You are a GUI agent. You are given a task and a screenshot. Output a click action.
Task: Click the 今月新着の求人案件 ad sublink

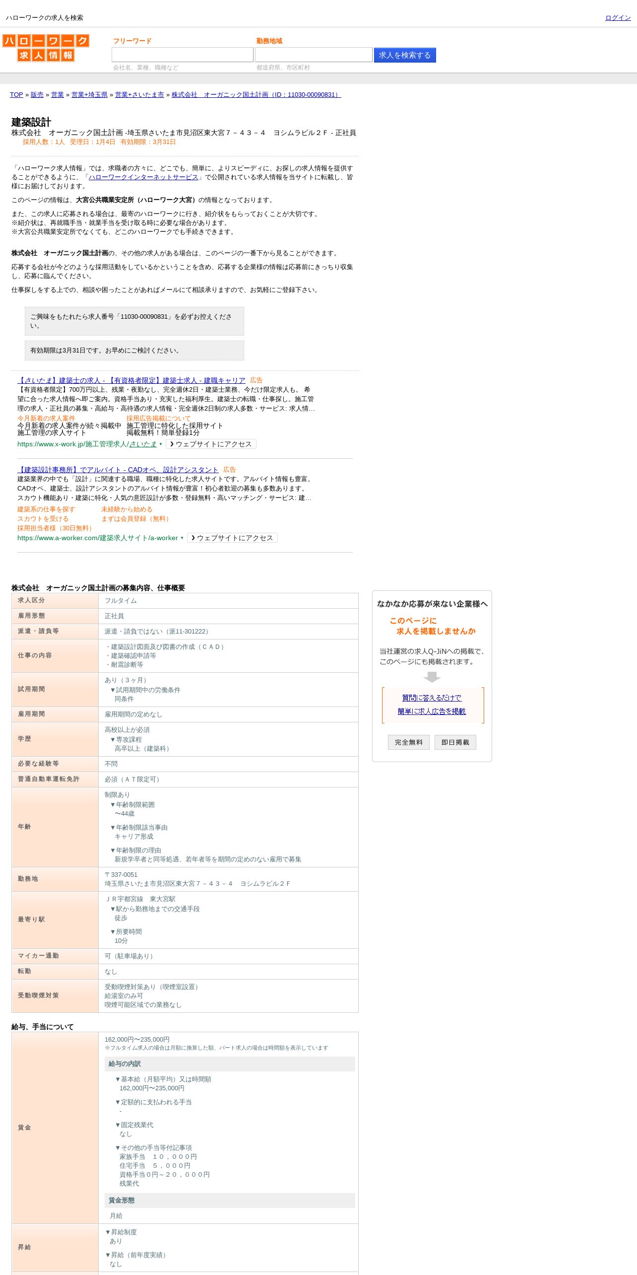46,419
